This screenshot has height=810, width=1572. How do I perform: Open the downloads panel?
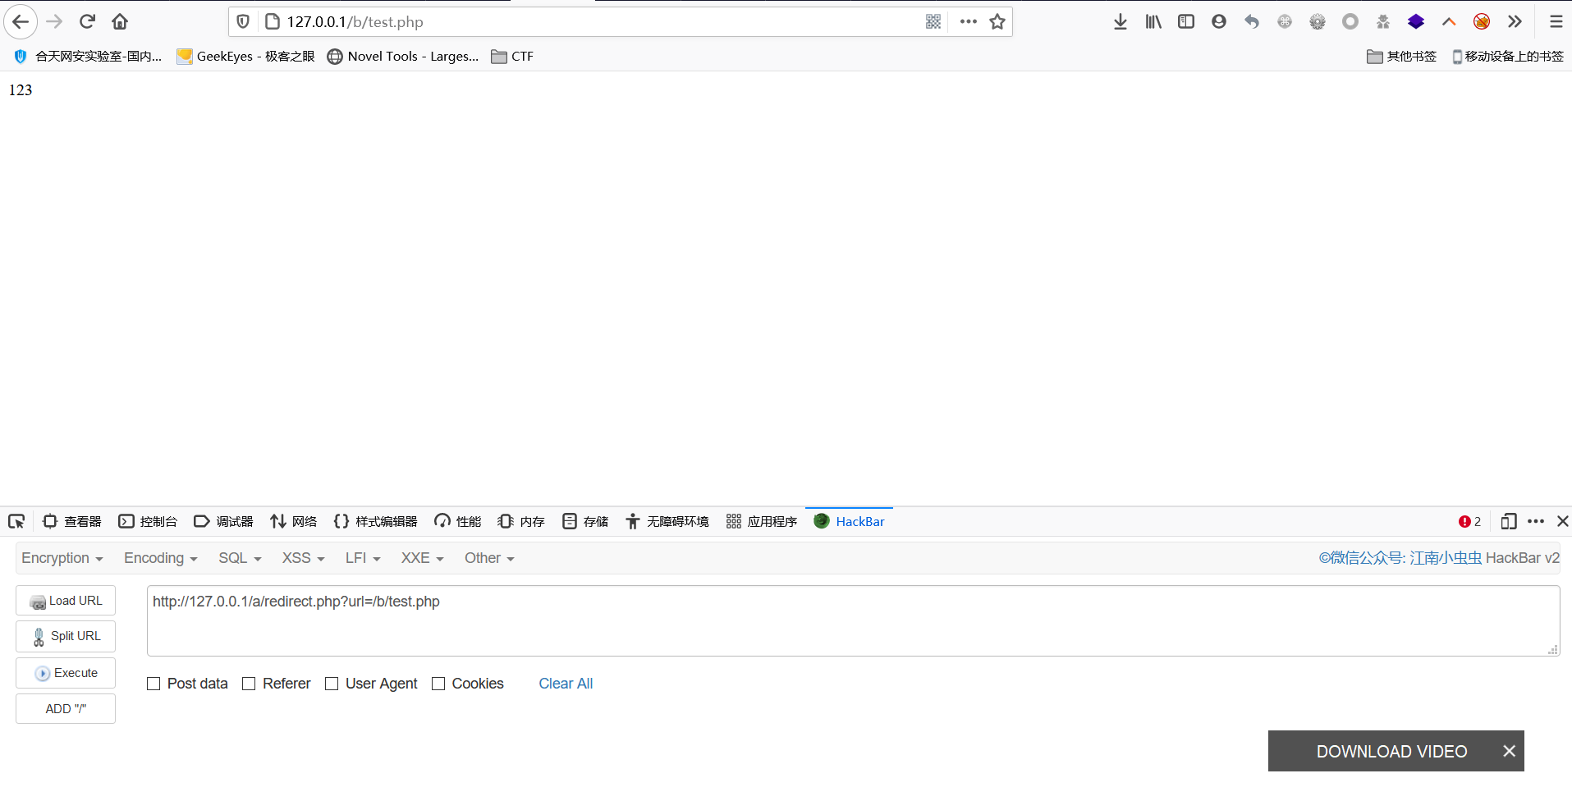[x=1121, y=21]
